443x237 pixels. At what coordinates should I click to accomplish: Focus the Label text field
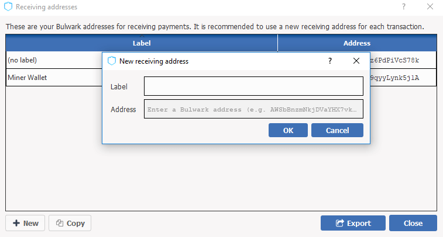click(253, 86)
